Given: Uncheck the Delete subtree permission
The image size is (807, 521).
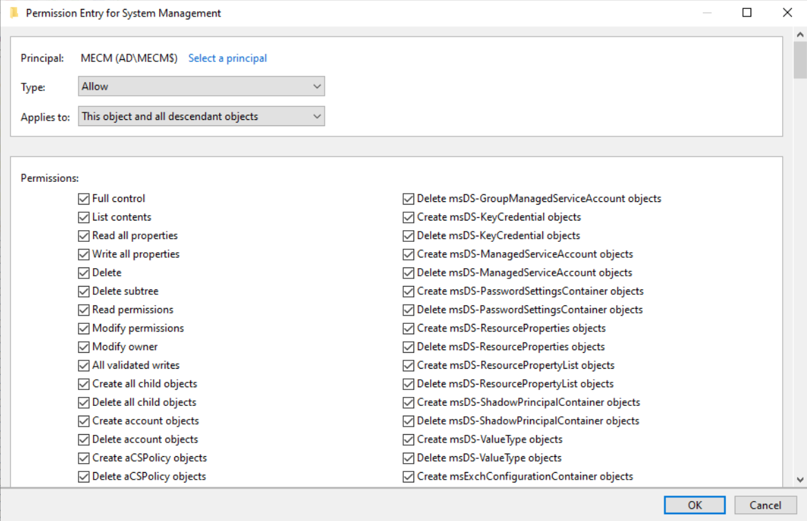Looking at the screenshot, I should tap(84, 292).
